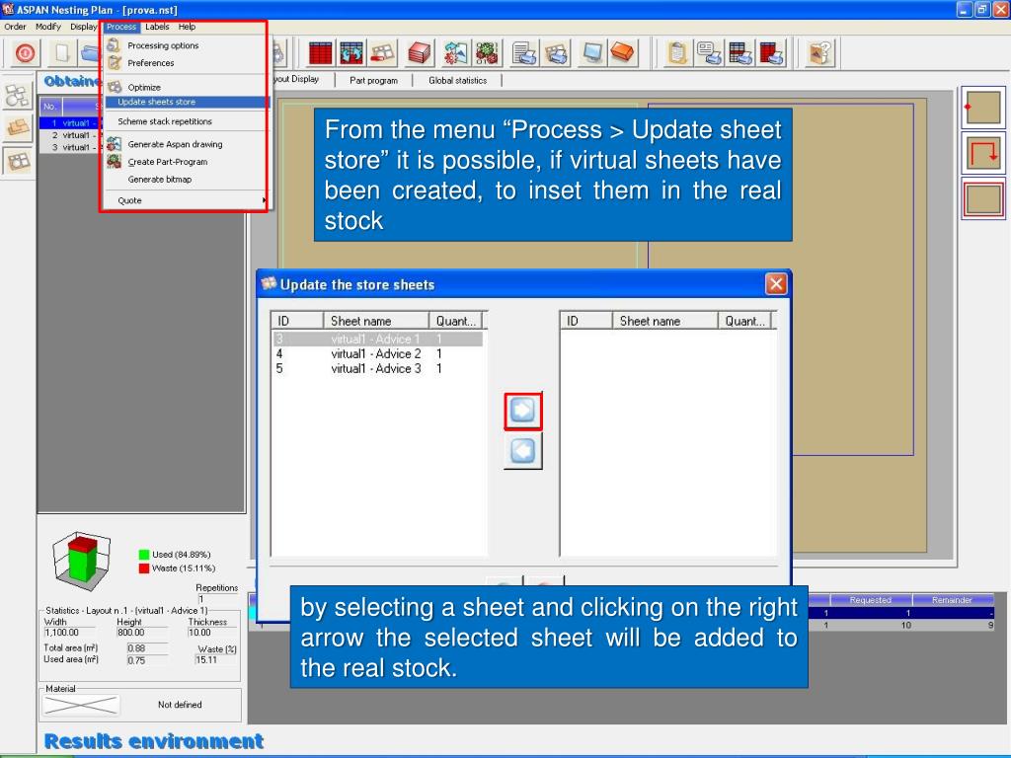
Task: Open the Modify menu
Action: tap(48, 27)
